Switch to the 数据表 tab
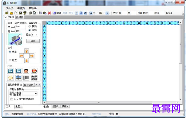The image size is (186, 118). click(x=20, y=17)
